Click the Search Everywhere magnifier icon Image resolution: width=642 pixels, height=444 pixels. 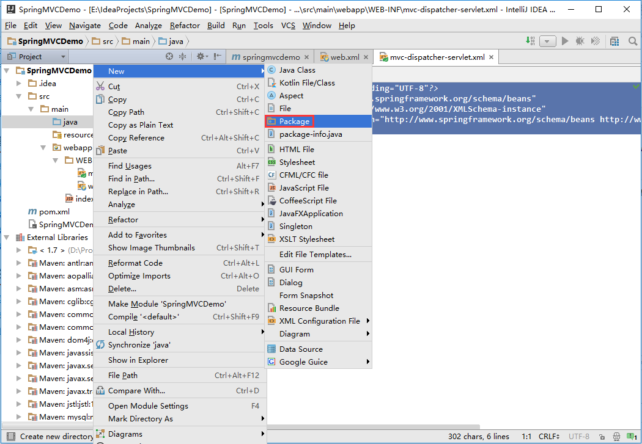click(x=633, y=41)
